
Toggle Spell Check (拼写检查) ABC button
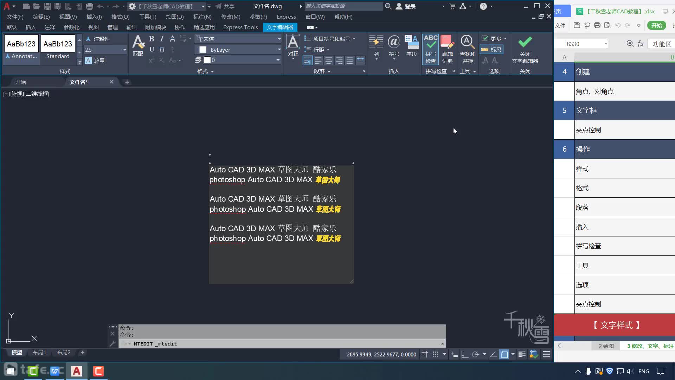click(431, 49)
